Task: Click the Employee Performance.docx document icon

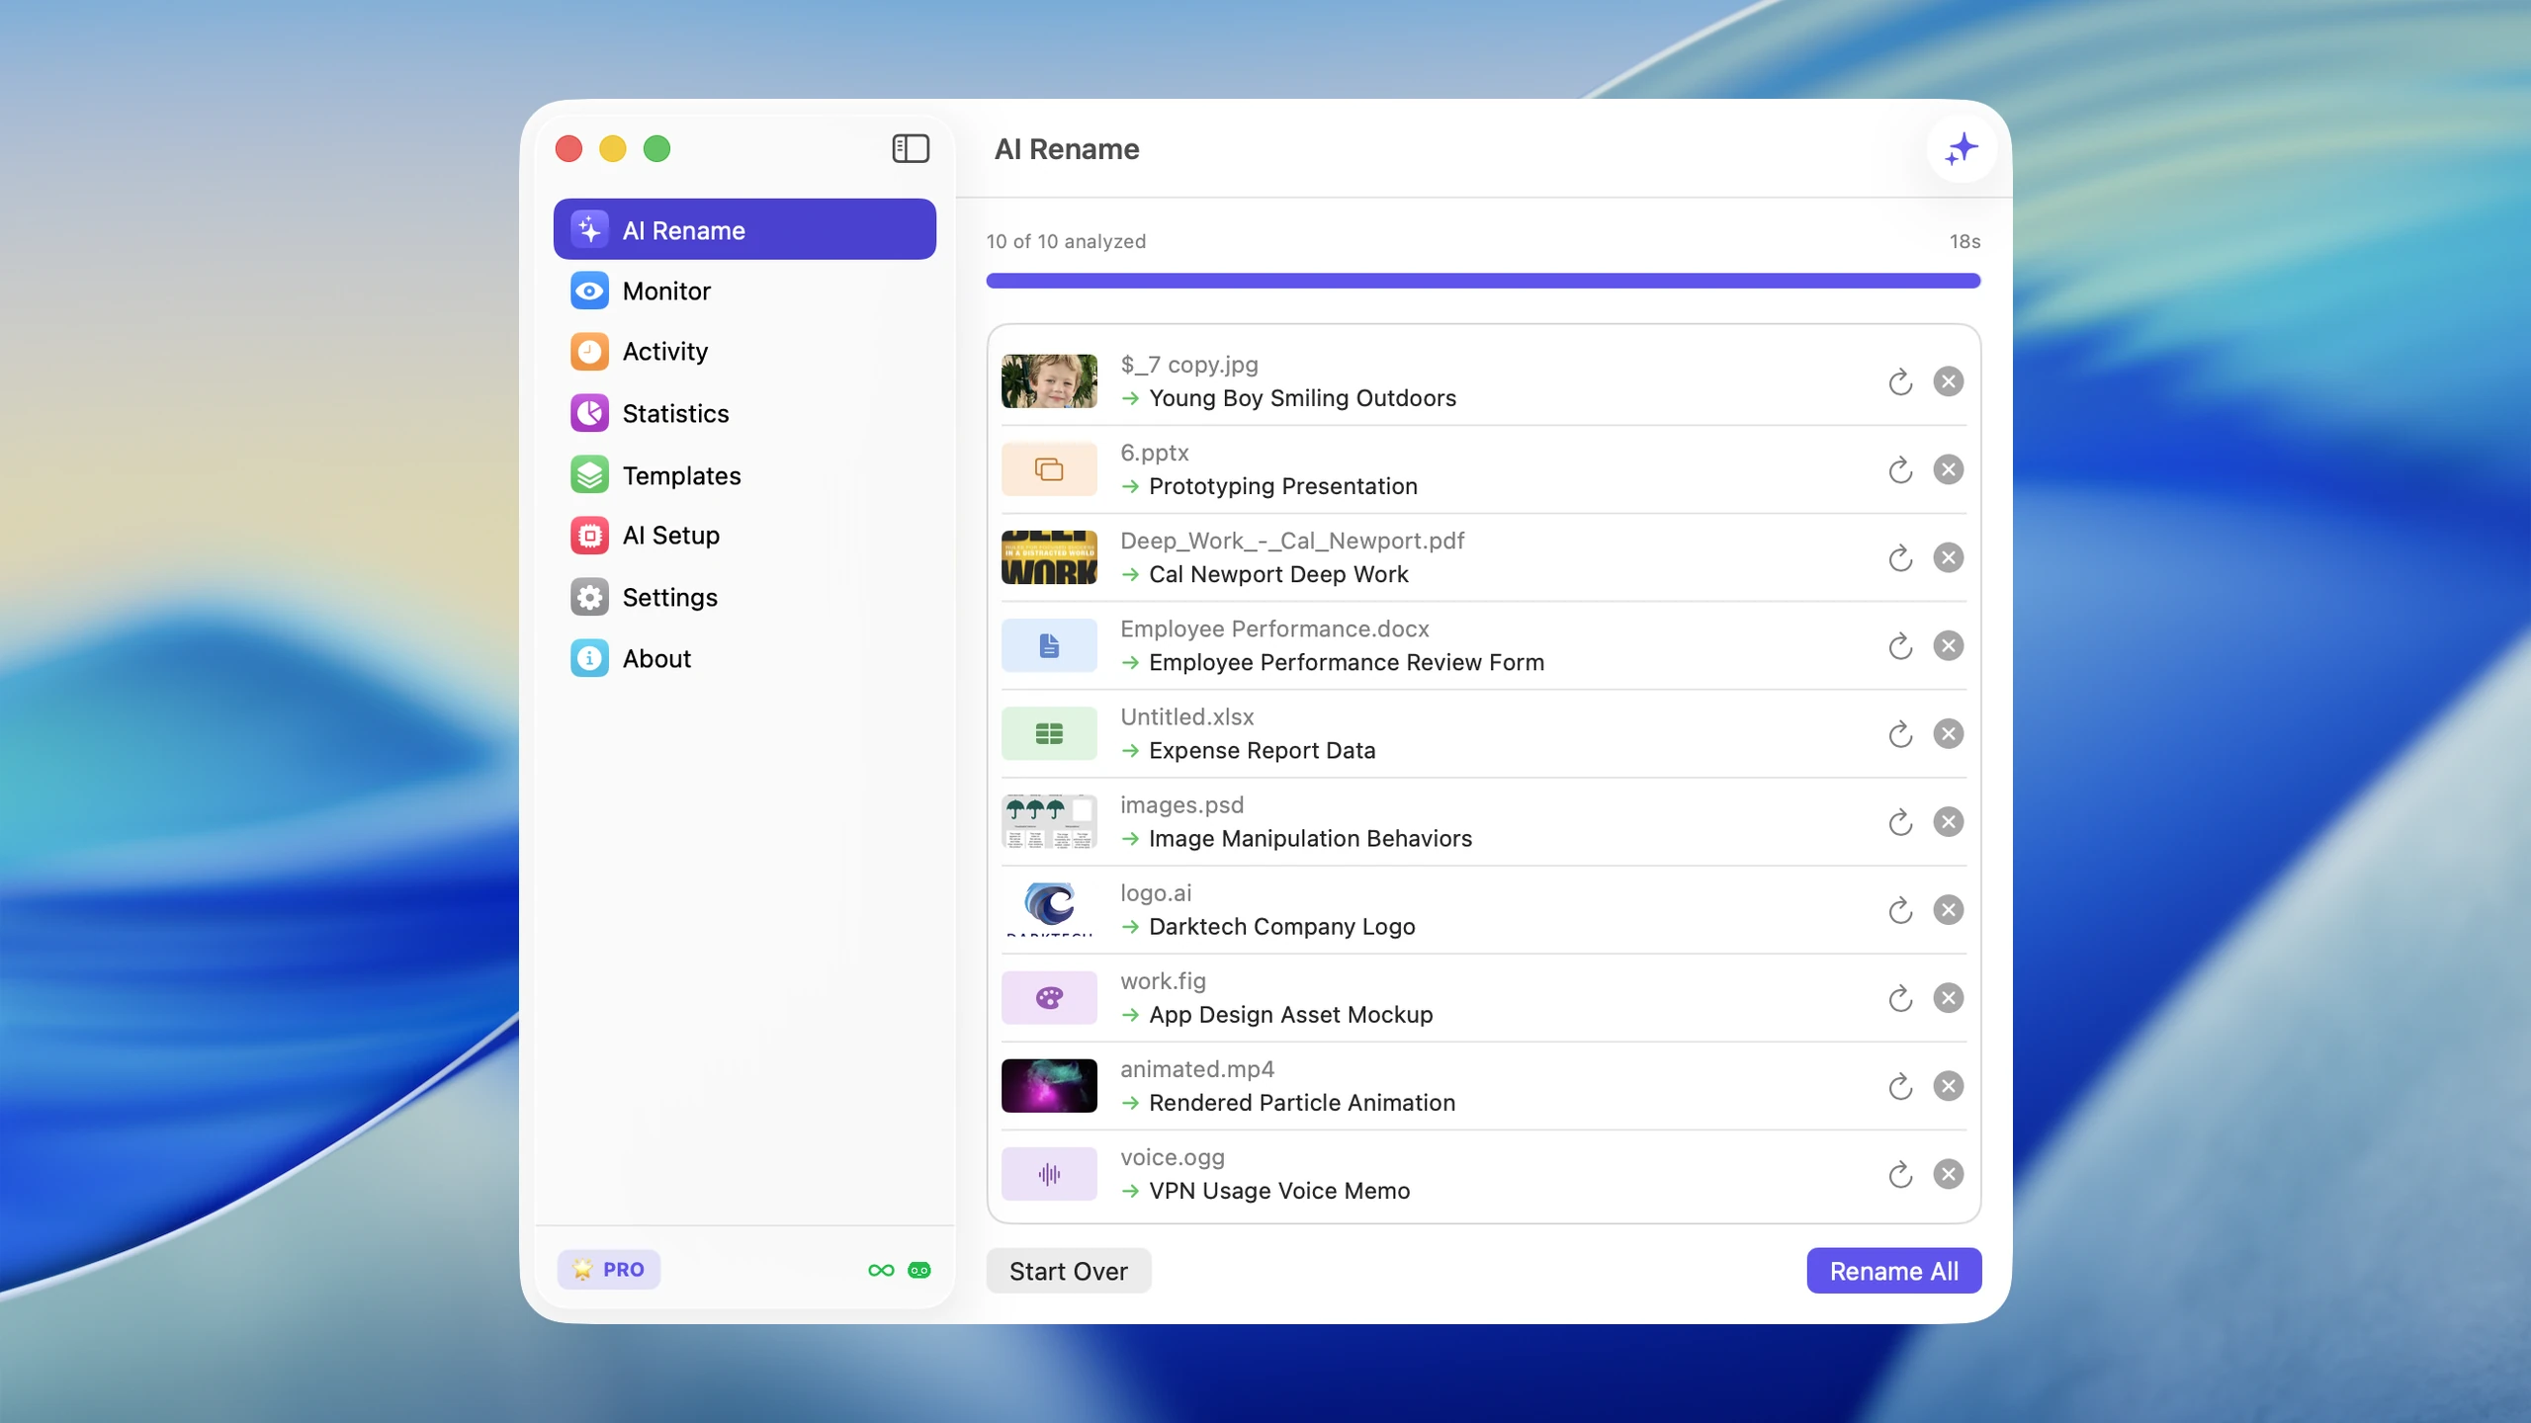Action: 1049,645
